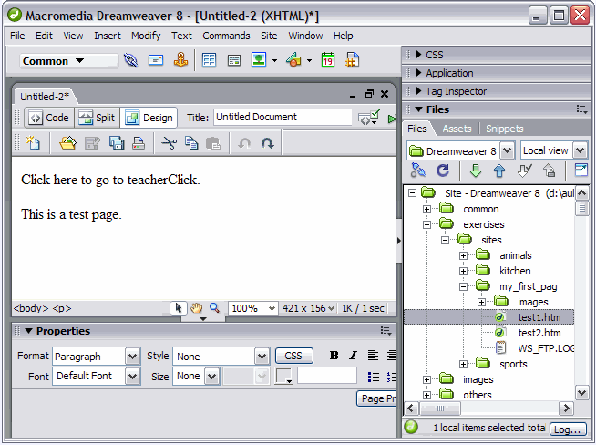Viewport: 596px width, 445px height.
Task: Click the Log... button
Action: click(x=568, y=429)
